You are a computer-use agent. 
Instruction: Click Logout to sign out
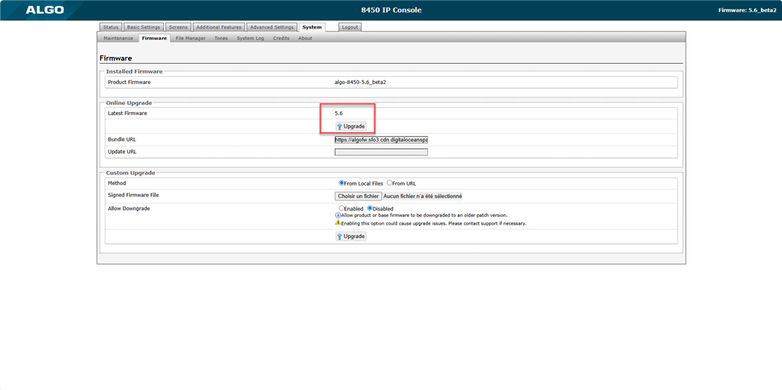click(350, 27)
